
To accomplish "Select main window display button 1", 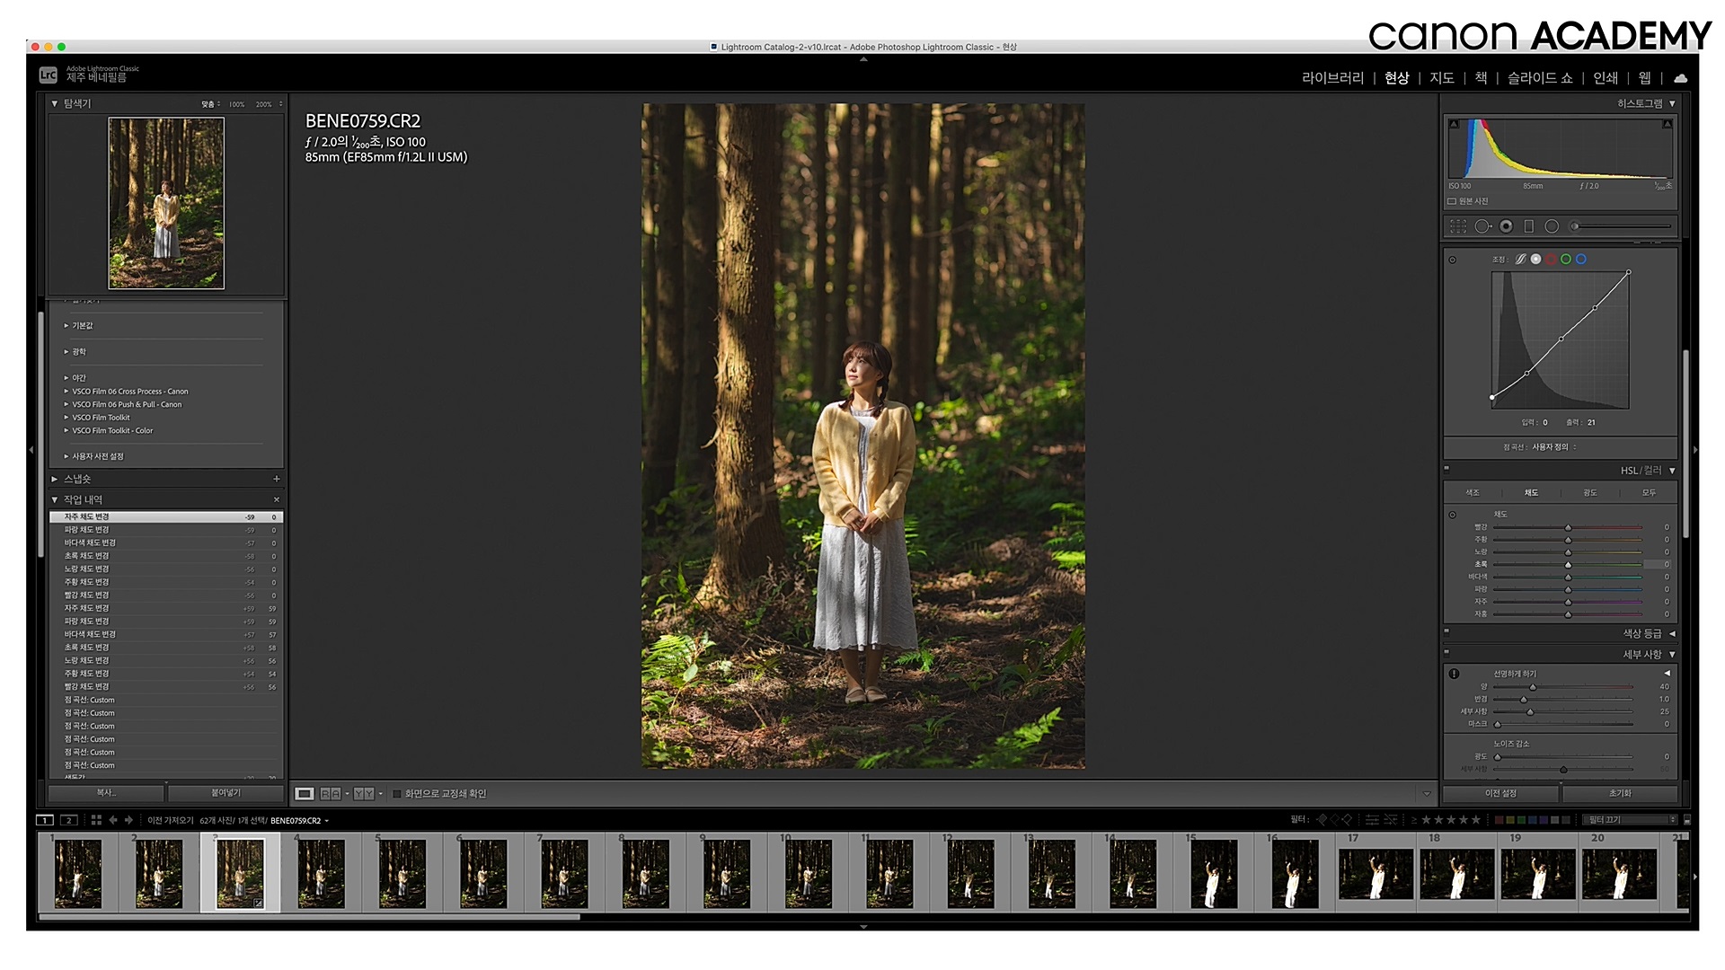I will 45,820.
